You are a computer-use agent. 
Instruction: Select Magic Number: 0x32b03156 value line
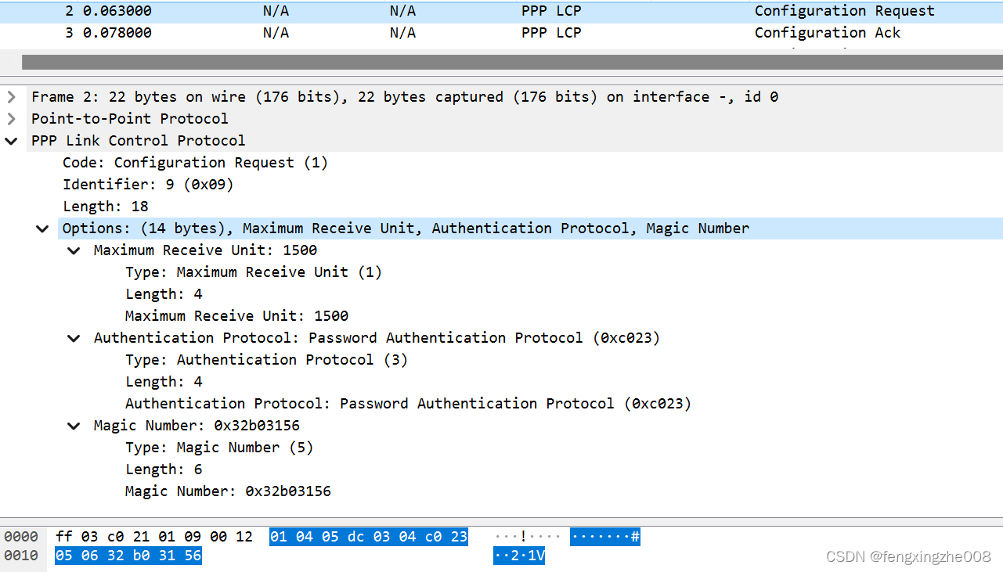pyautogui.click(x=228, y=491)
